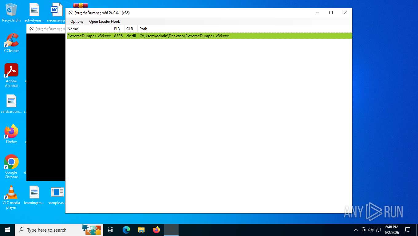
Task: Open the Open Loader Hook menu
Action: (x=104, y=22)
